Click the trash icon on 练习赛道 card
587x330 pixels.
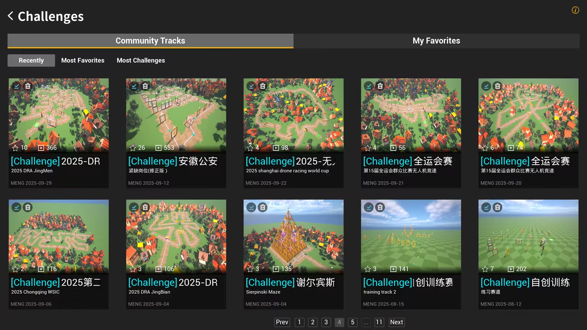click(498, 207)
